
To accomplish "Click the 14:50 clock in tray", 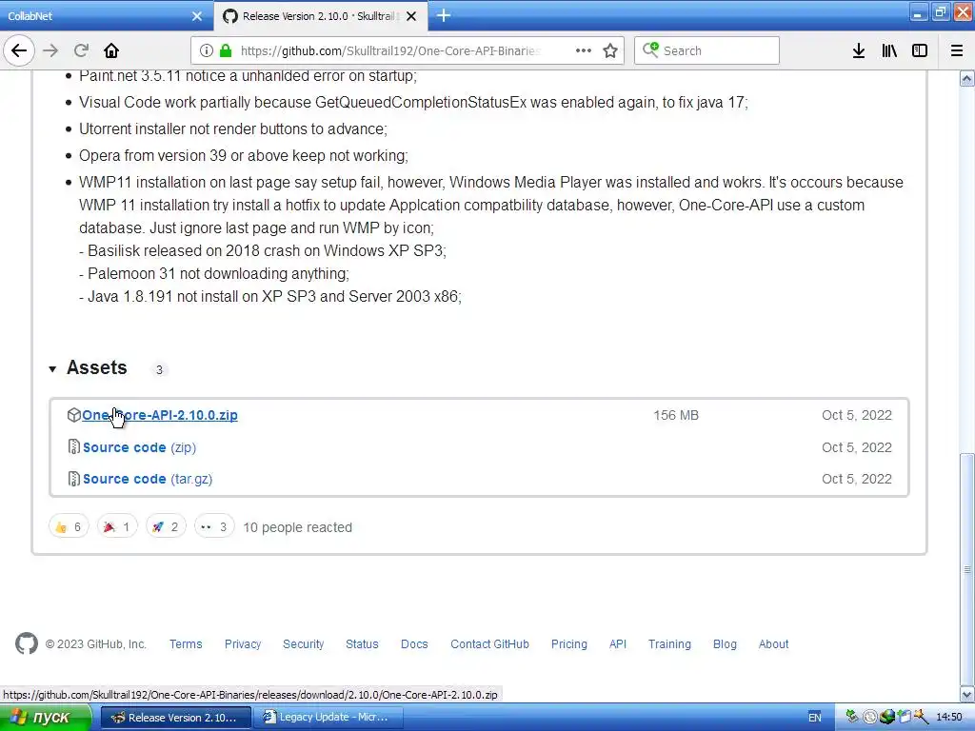I will (949, 718).
